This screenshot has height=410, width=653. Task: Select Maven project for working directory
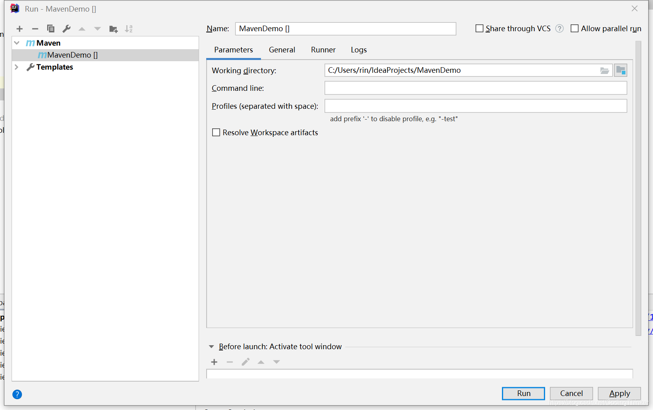coord(621,70)
